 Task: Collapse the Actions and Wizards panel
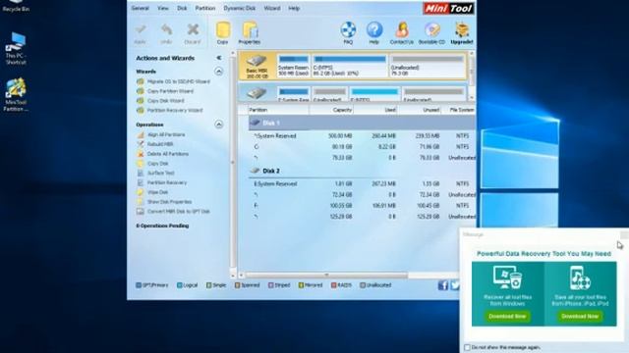[218, 58]
